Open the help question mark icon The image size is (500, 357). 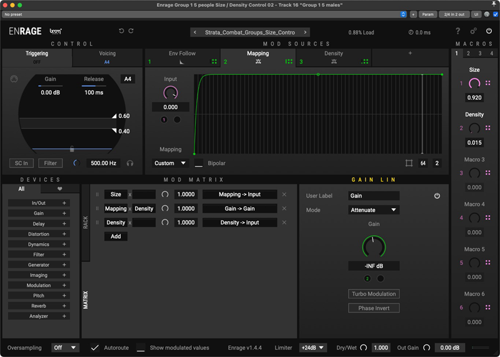[457, 31]
